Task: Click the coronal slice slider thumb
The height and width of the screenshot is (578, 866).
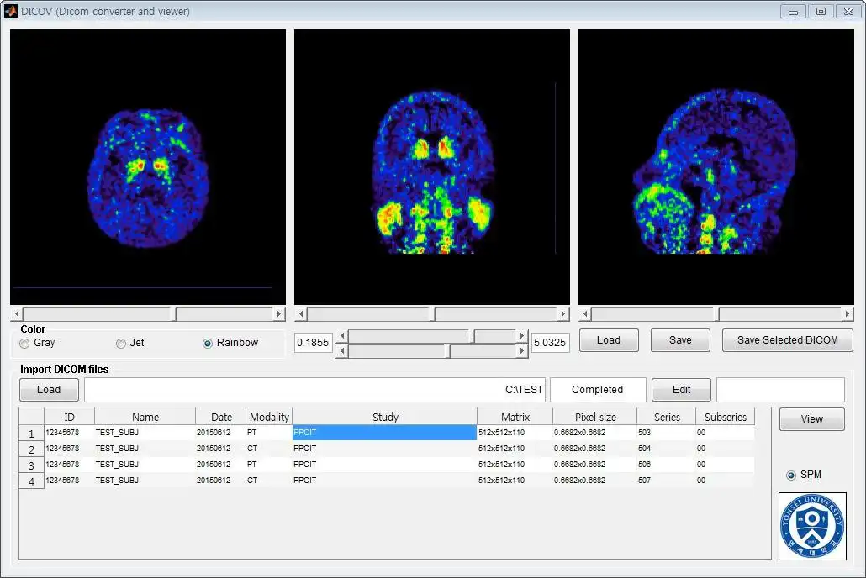Action: click(x=432, y=314)
